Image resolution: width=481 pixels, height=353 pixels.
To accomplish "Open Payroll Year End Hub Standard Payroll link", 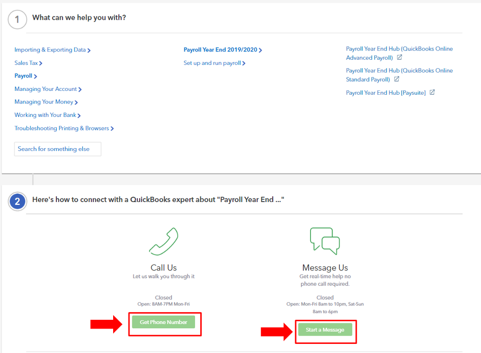I will pos(399,75).
